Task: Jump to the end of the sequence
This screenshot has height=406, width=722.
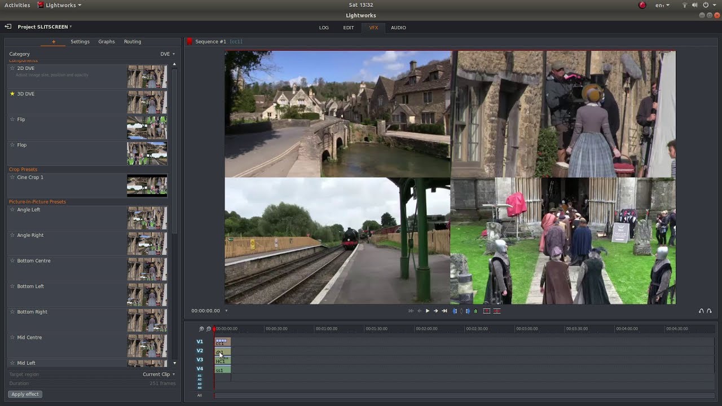Action: [444, 311]
